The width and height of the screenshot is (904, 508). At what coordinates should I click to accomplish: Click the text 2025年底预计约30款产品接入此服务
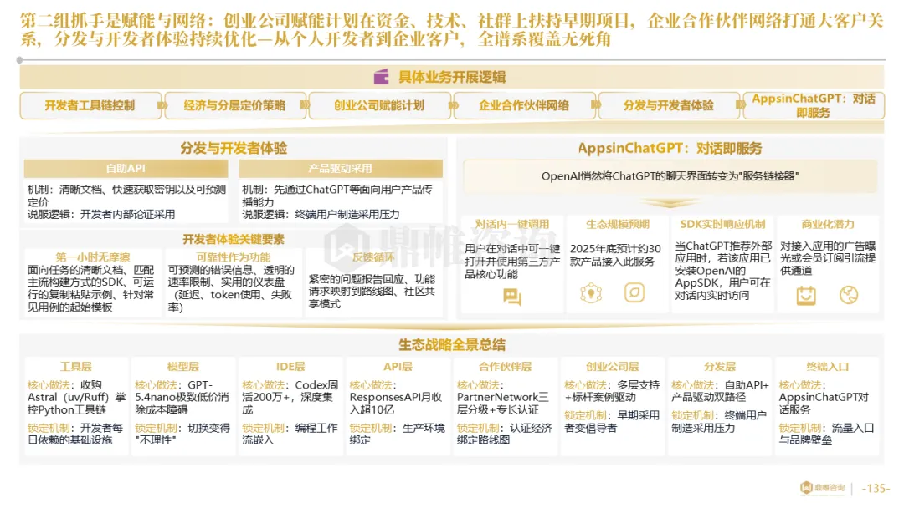tap(615, 255)
